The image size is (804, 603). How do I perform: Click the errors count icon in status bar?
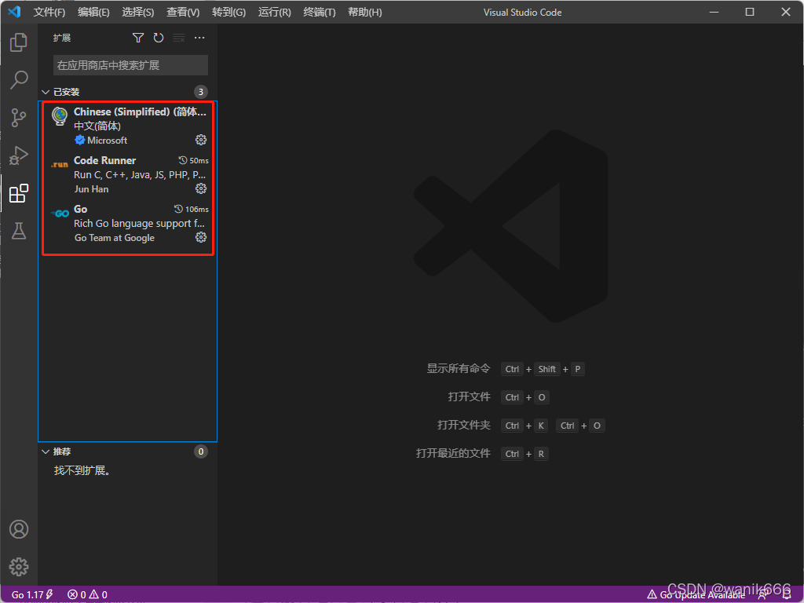(73, 594)
